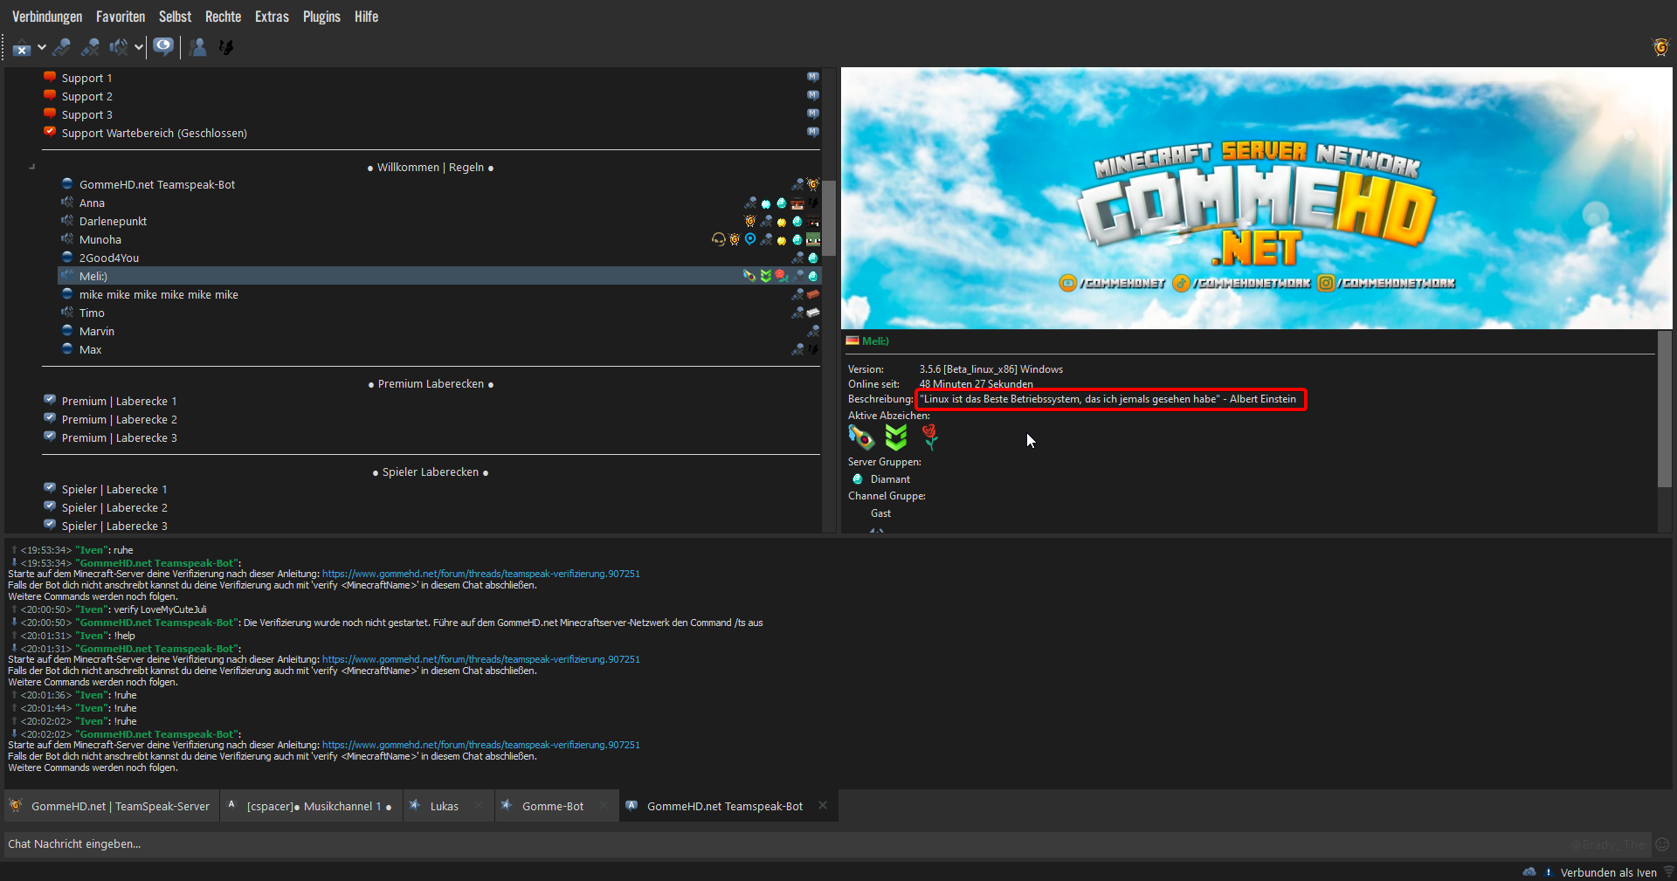Mute microphone using the toolbar icon
The image size is (1677, 881).
tap(90, 47)
